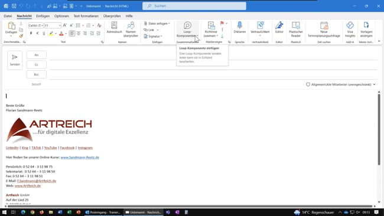Launch Plastischer Reader
The image size is (384, 216).
295,30
